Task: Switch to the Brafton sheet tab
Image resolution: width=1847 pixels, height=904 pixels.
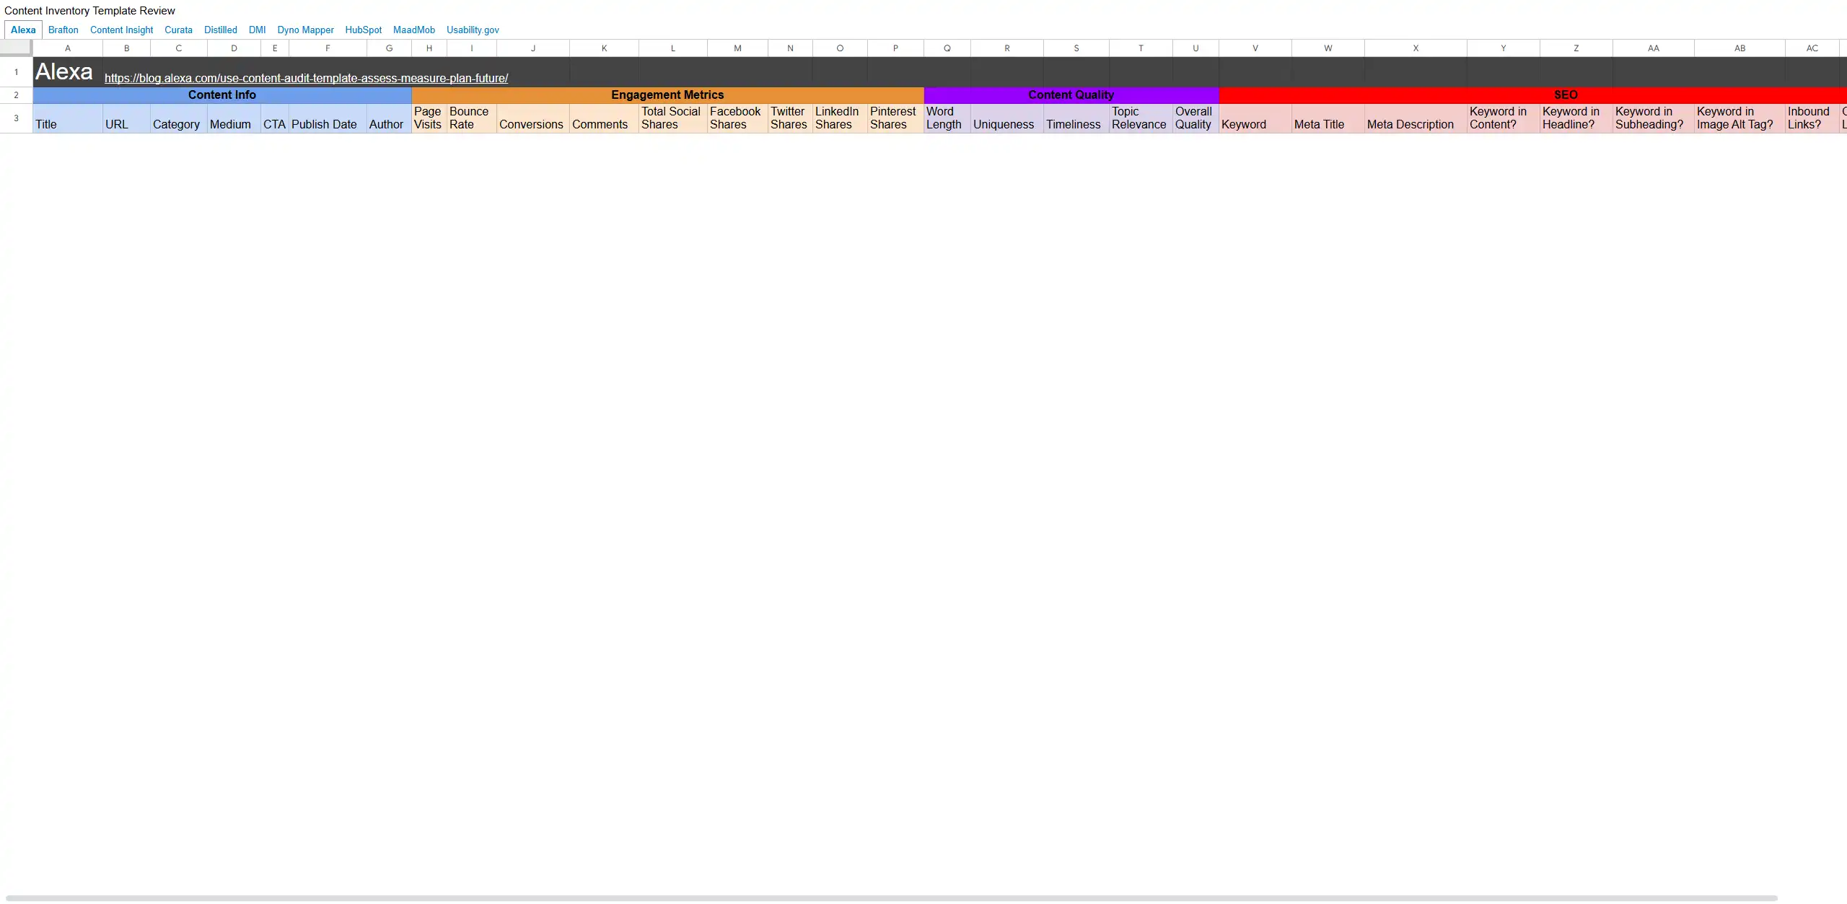Action: pyautogui.click(x=63, y=30)
